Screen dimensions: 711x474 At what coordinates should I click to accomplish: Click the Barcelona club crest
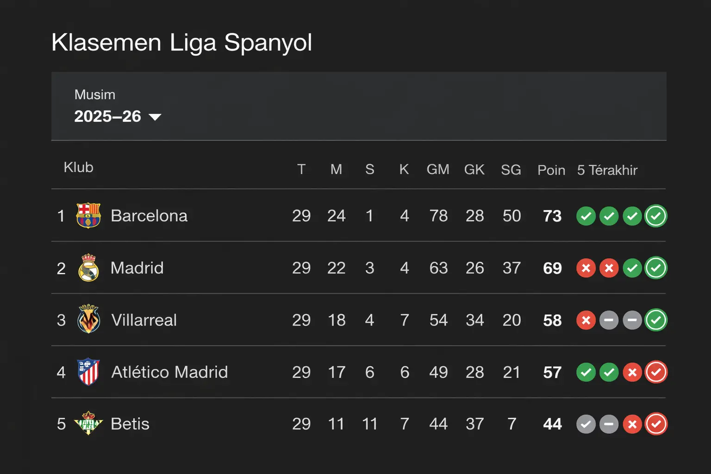88,216
